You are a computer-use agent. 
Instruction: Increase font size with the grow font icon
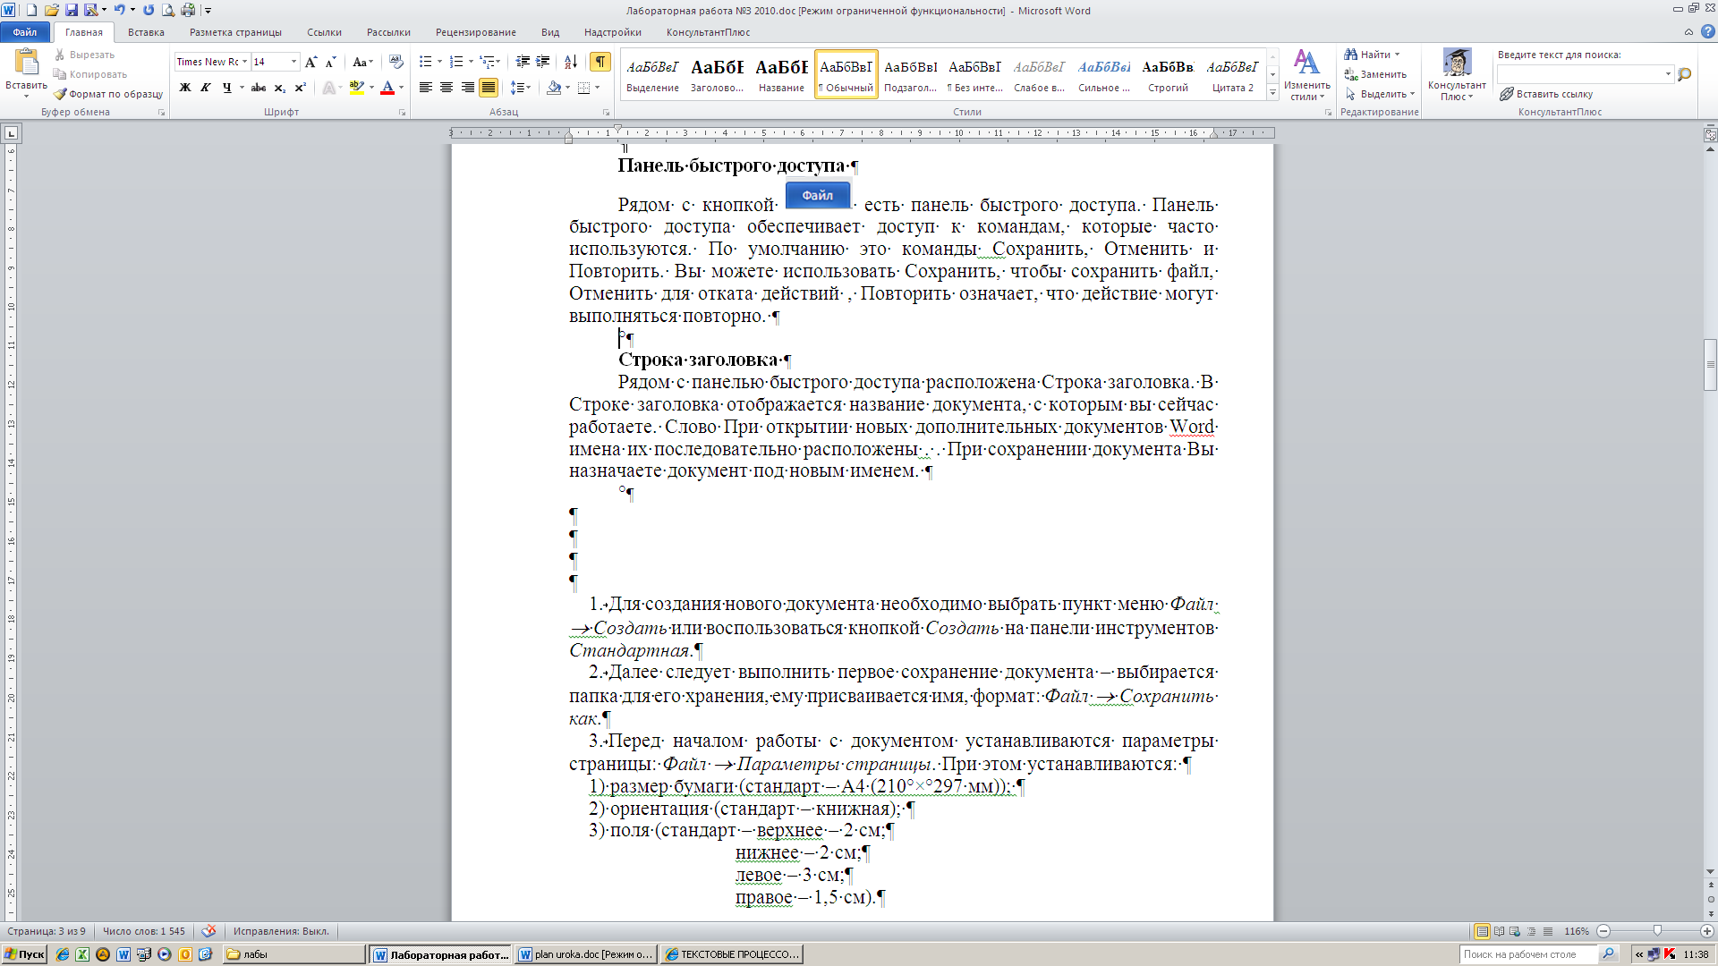coord(310,62)
